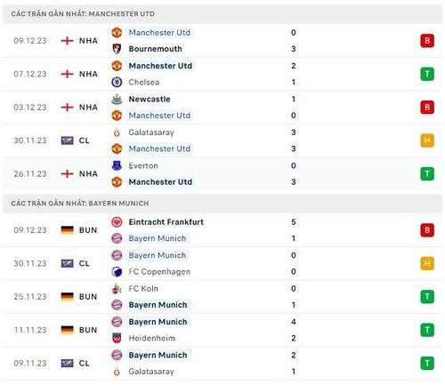Click orange H badge for FC Copenhagen match
The image size is (445, 385).
point(427,263)
